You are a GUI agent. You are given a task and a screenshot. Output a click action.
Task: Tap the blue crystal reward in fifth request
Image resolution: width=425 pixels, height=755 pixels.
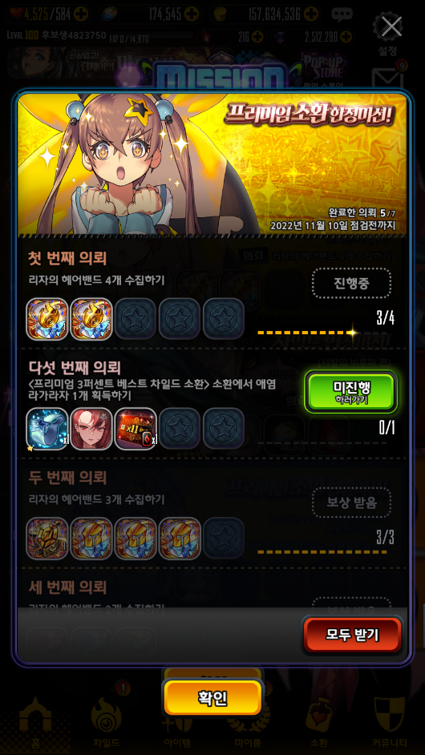[x=47, y=429]
